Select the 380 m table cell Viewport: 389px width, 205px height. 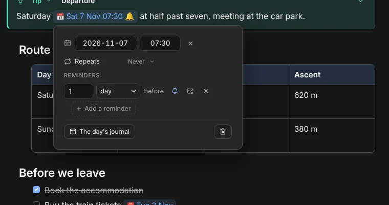point(332,135)
